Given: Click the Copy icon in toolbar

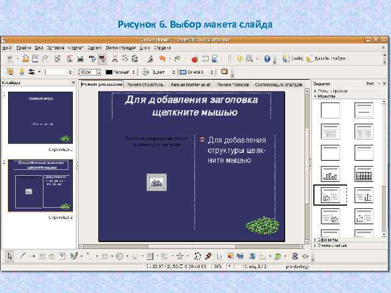Looking at the screenshot, I should point(125,59).
